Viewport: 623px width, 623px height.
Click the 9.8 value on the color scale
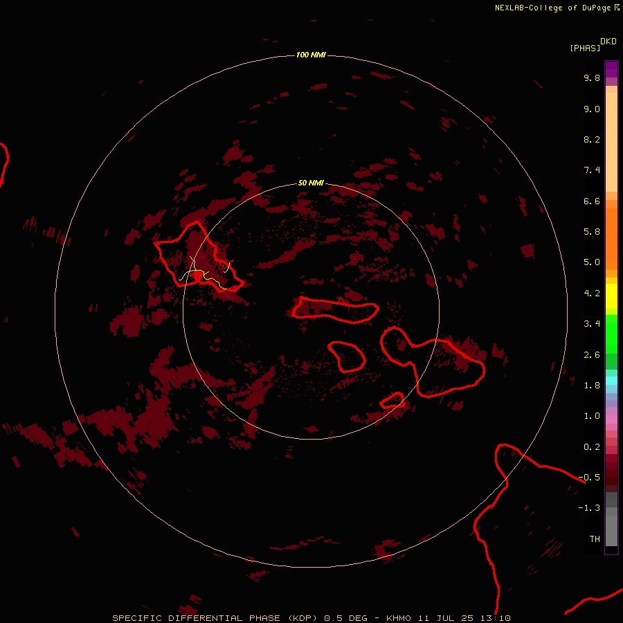click(592, 78)
